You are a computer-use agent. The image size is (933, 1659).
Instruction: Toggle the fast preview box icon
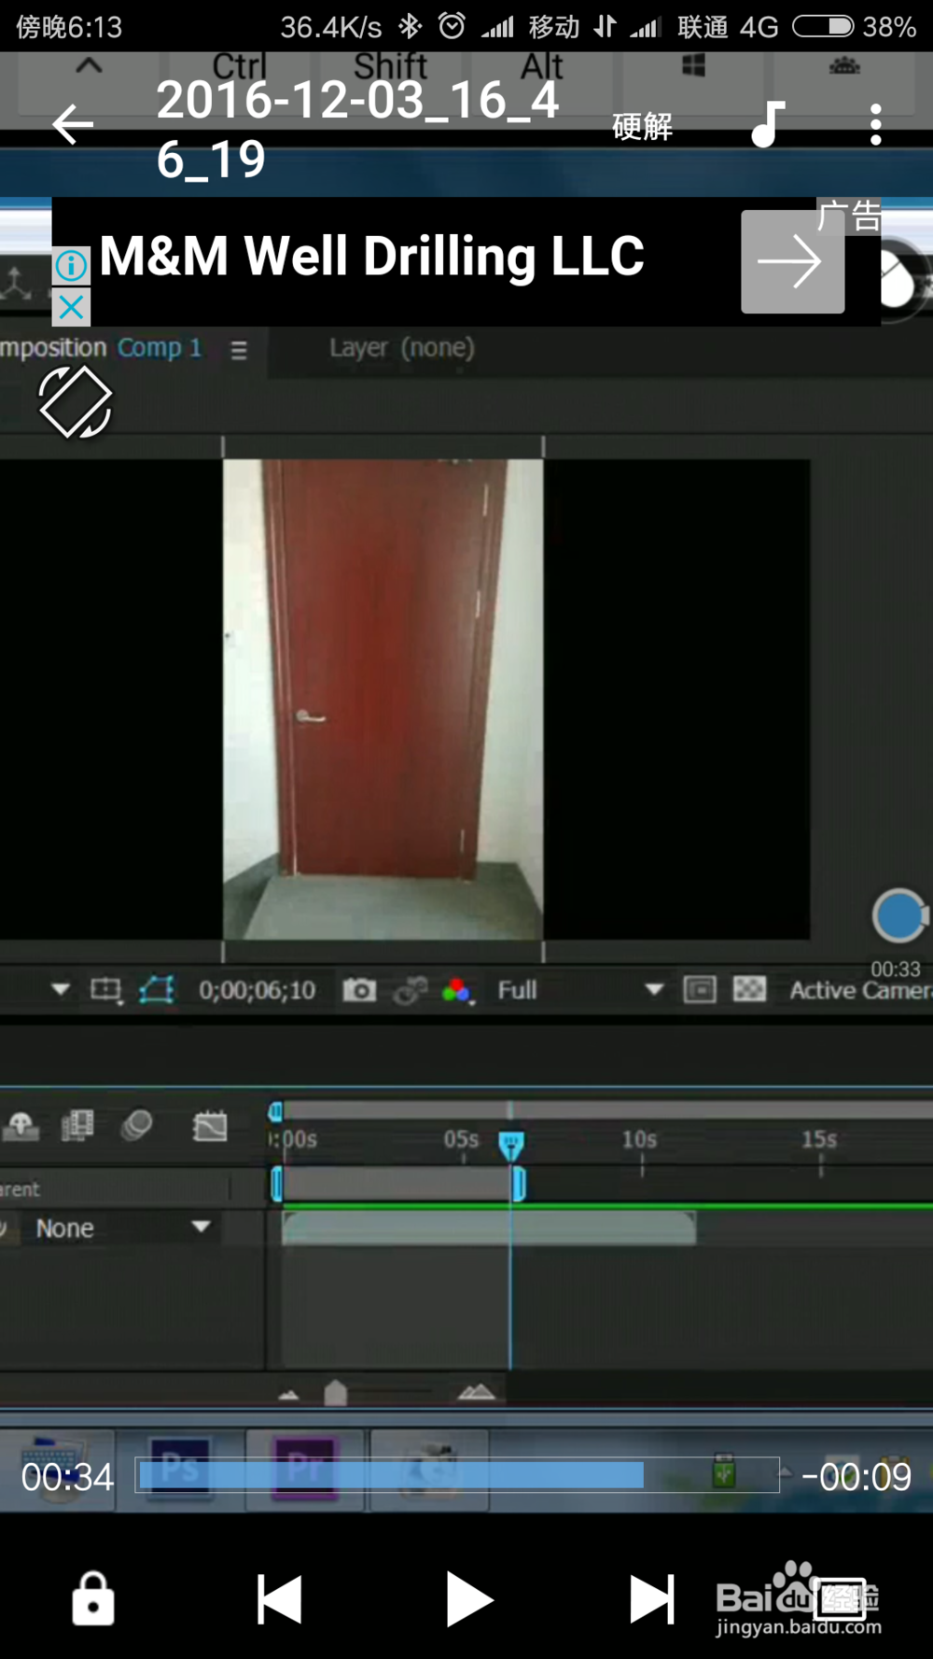pyautogui.click(x=700, y=989)
